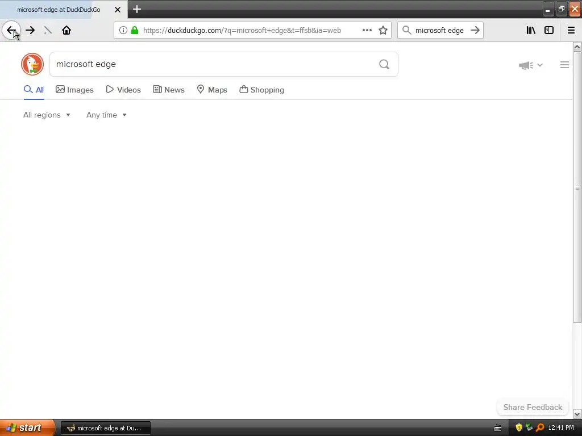Switch to Maps results
Image resolution: width=582 pixels, height=436 pixels.
pos(212,90)
